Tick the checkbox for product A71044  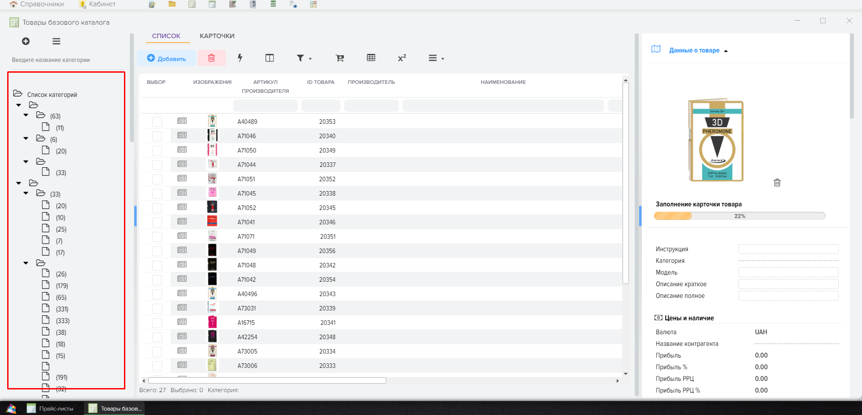coord(157,165)
